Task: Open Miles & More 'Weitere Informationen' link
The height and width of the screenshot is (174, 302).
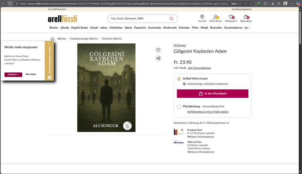Action: pos(201,152)
